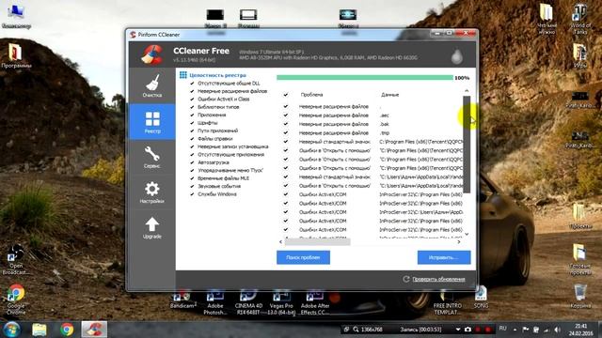Viewport: 602px width, 338px height.
Task: Toggle Звуковые события checkbox
Action: pos(192,186)
